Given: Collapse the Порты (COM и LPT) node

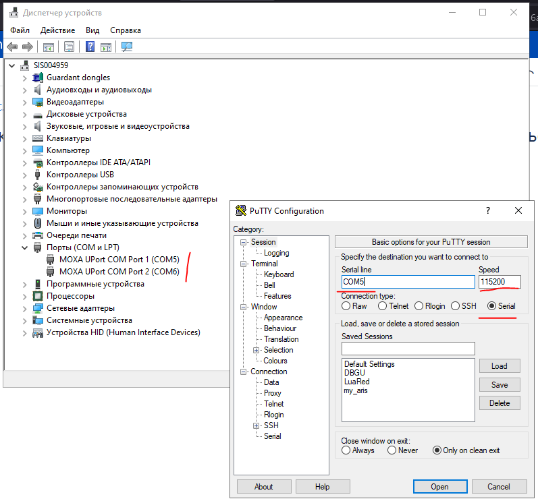Looking at the screenshot, I should (24, 247).
